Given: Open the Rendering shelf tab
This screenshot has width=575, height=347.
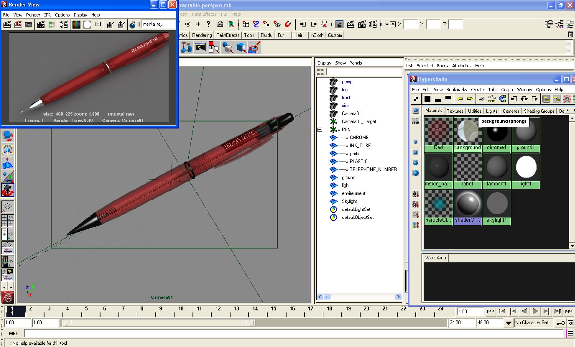Looking at the screenshot, I should (202, 35).
